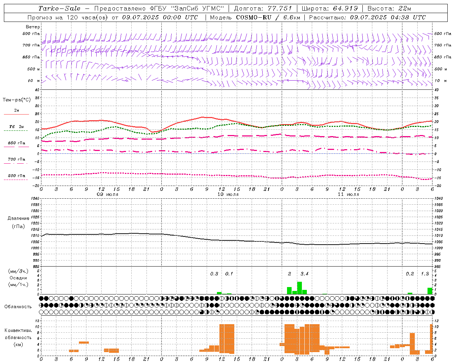Click the 'Давление' pressure panel label
Image resolution: width=453 pixels, height=362 pixels.
pos(18,218)
